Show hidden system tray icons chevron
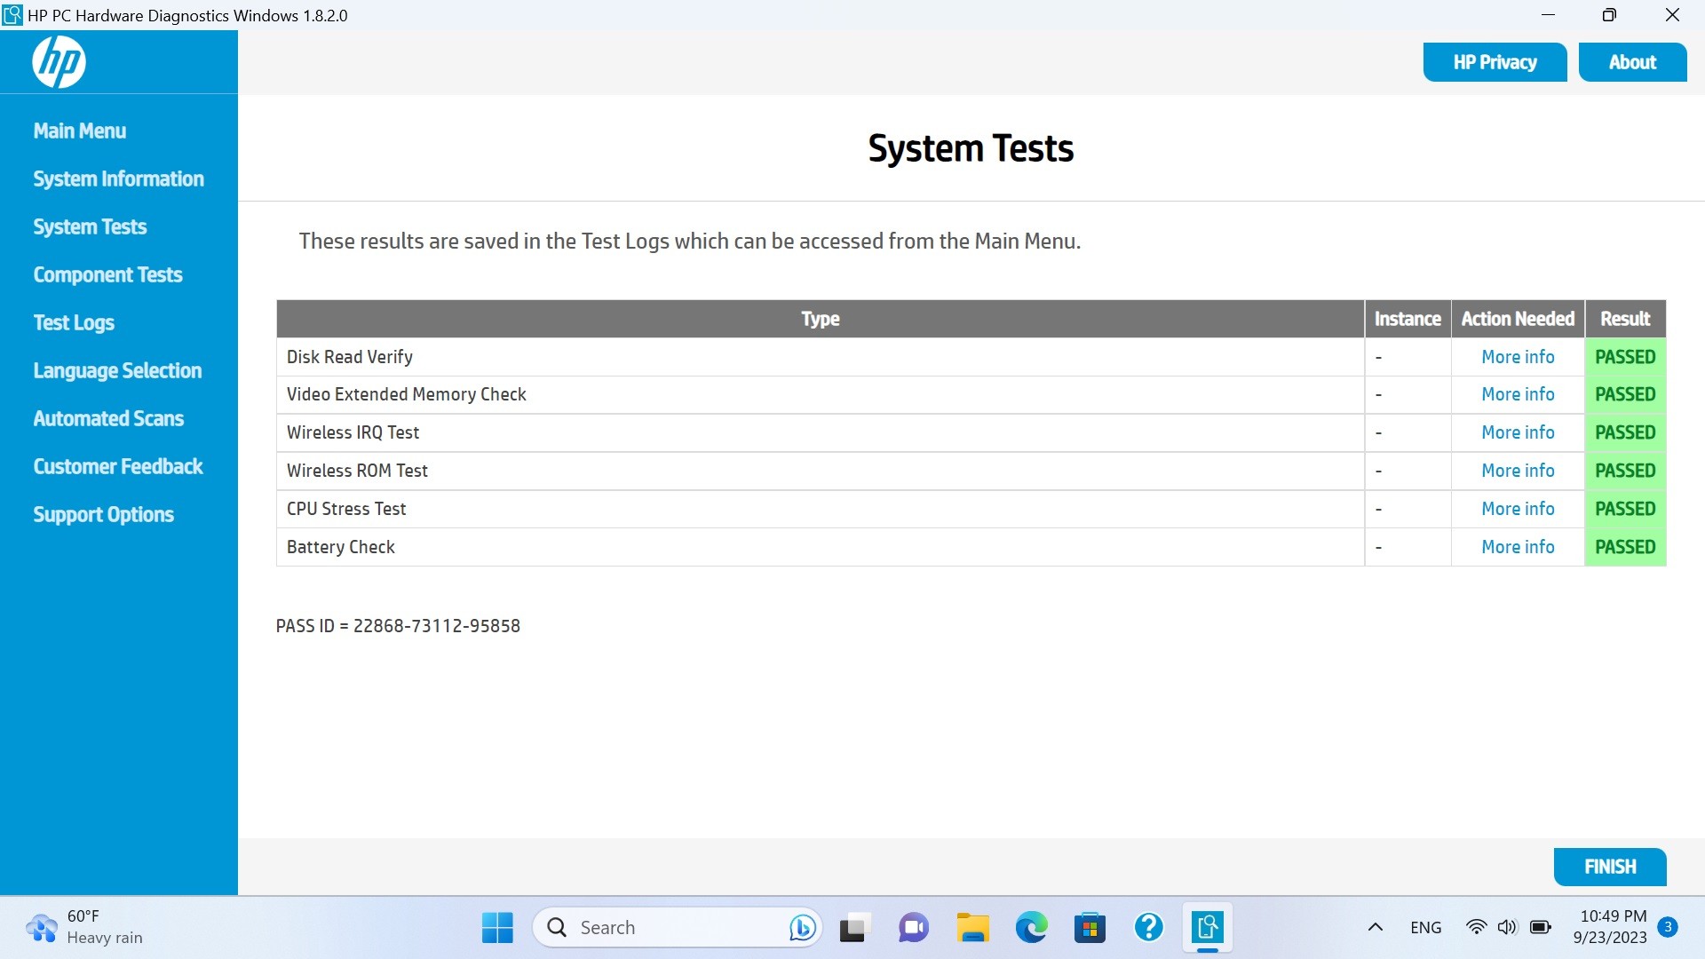This screenshot has width=1705, height=959. click(x=1375, y=928)
